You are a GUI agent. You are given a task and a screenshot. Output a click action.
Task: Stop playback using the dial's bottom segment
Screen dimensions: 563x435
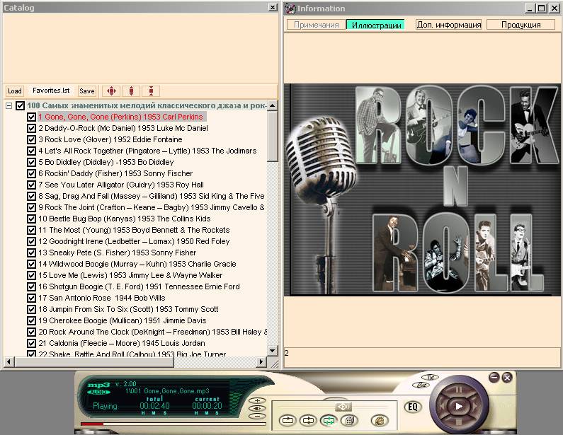(458, 422)
